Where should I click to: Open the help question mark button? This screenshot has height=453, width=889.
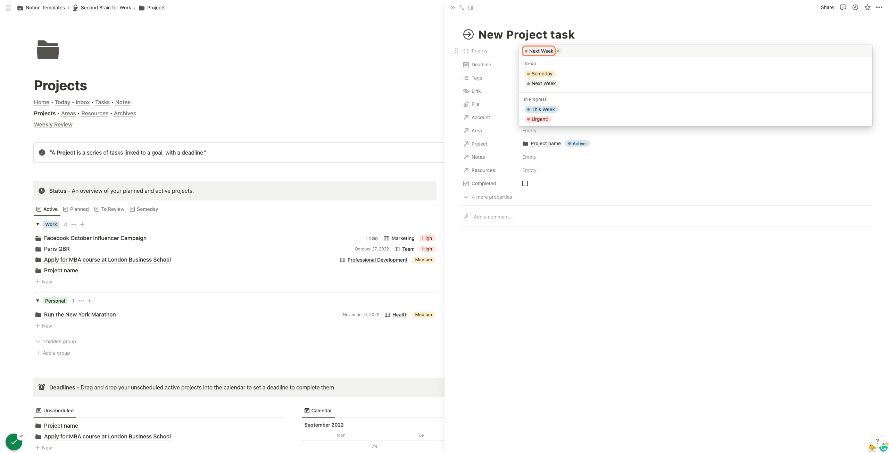tap(877, 441)
